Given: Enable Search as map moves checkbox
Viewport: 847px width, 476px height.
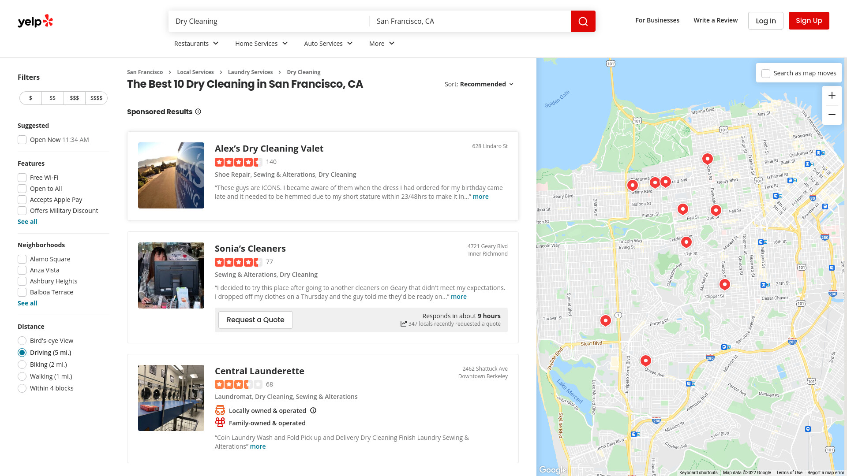Looking at the screenshot, I should [x=766, y=74].
